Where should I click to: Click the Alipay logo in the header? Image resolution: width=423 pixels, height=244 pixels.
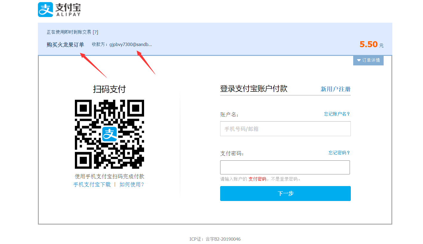point(59,10)
